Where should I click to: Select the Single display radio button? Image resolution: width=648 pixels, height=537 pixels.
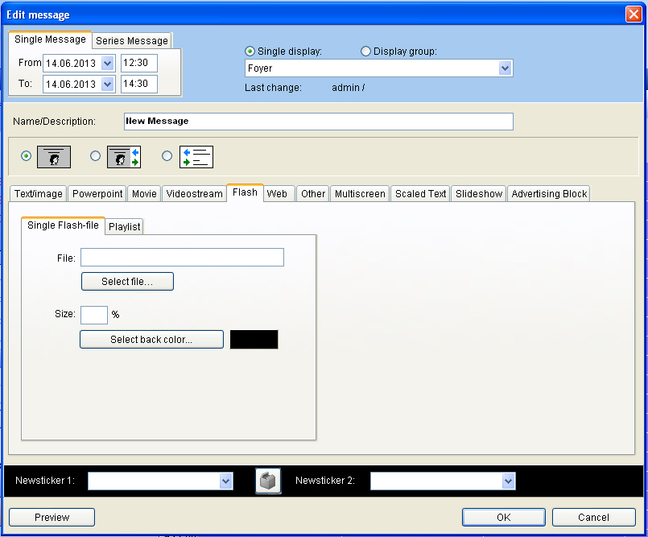(x=250, y=52)
